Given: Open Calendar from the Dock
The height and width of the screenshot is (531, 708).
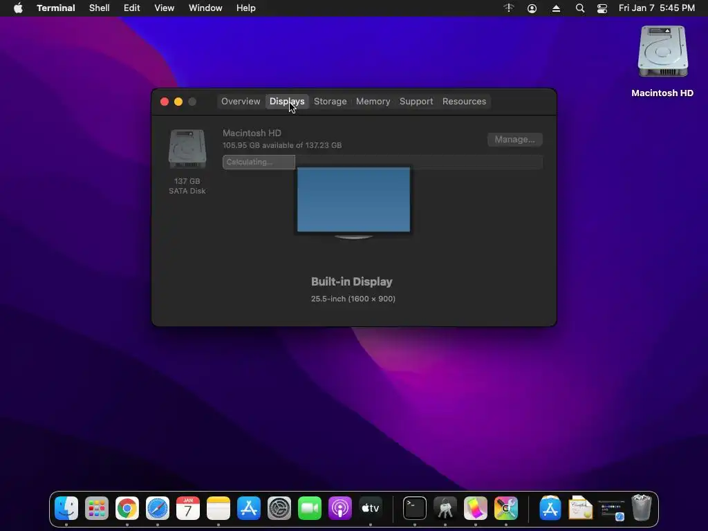Looking at the screenshot, I should pos(188,508).
